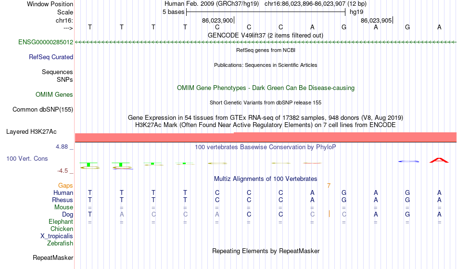The height and width of the screenshot is (269, 457).
Task: Click the SNPs track label
Action: (x=65, y=79)
